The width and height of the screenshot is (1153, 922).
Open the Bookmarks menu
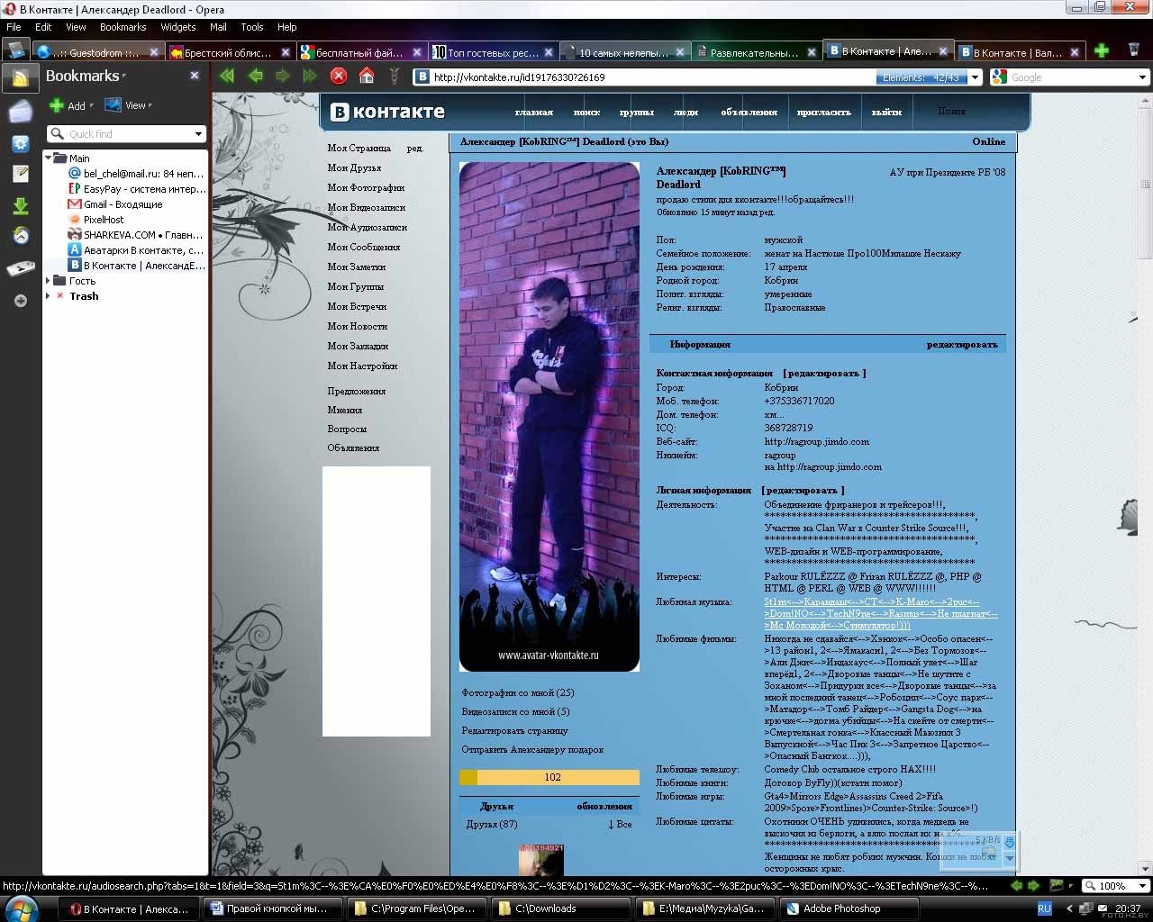pos(123,27)
